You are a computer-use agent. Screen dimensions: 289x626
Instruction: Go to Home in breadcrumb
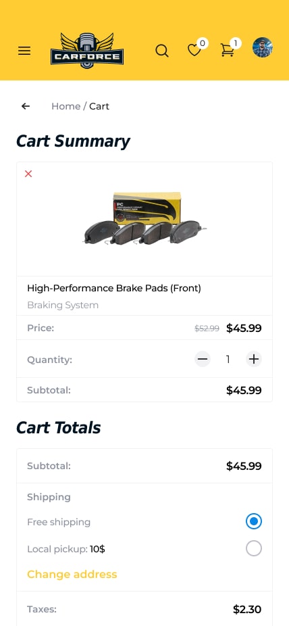65,106
